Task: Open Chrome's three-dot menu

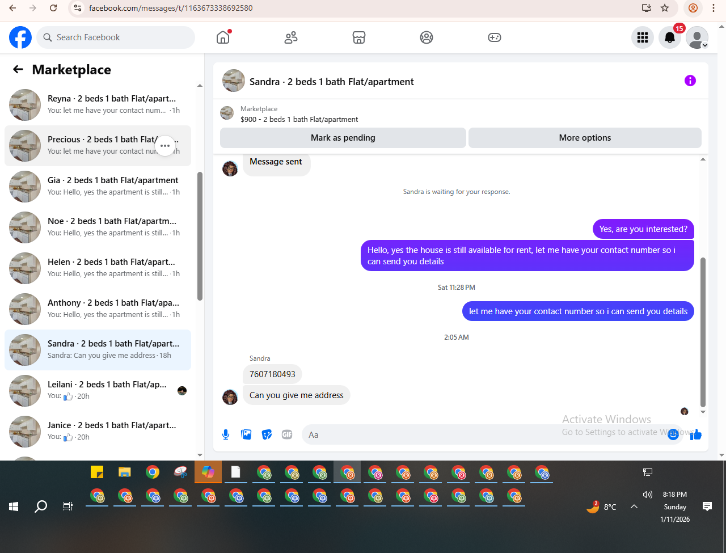Action: tap(714, 8)
